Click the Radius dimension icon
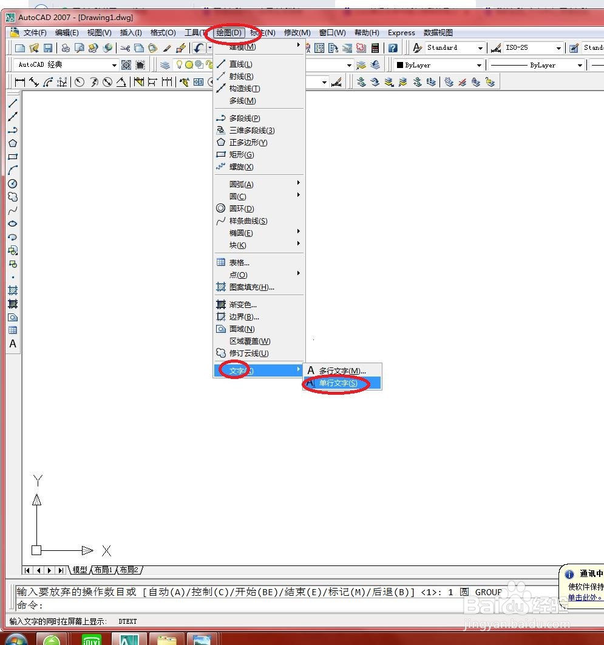The width and height of the screenshot is (604, 645). click(x=80, y=82)
